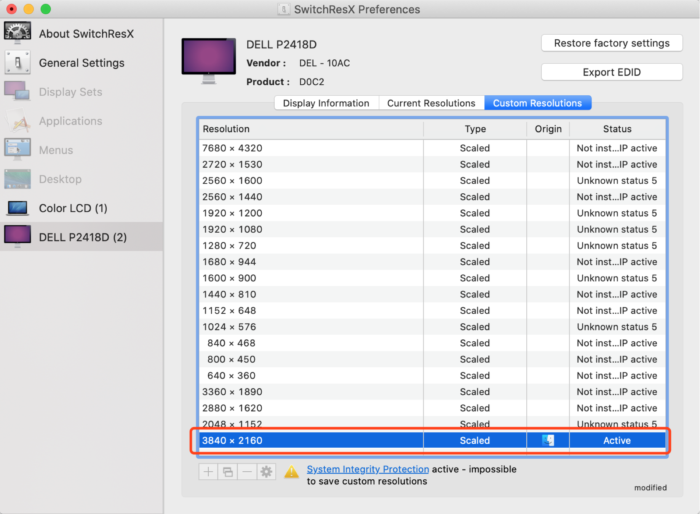Click status cell for 7680 × 4320
Screen dimensions: 700x514
coord(617,148)
